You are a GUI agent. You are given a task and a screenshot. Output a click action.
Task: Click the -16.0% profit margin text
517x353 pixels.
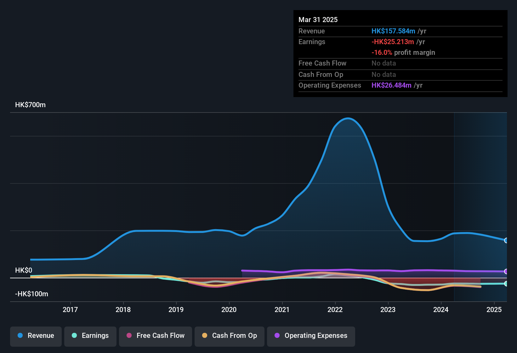(x=403, y=52)
